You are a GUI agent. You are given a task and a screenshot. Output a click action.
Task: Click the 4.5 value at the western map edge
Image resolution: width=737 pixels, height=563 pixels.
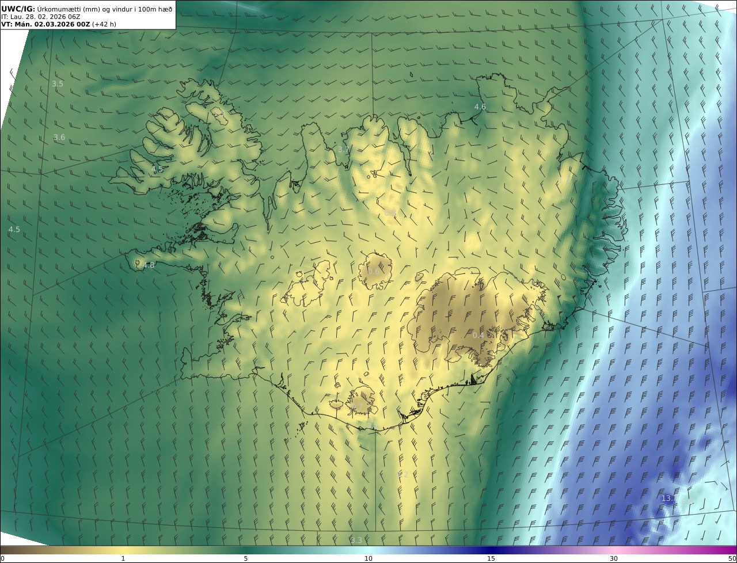(14, 230)
